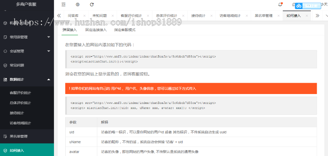Click the avatar table cell
Image resolution: width=328 pixels, height=156 pixels.
click(81, 152)
